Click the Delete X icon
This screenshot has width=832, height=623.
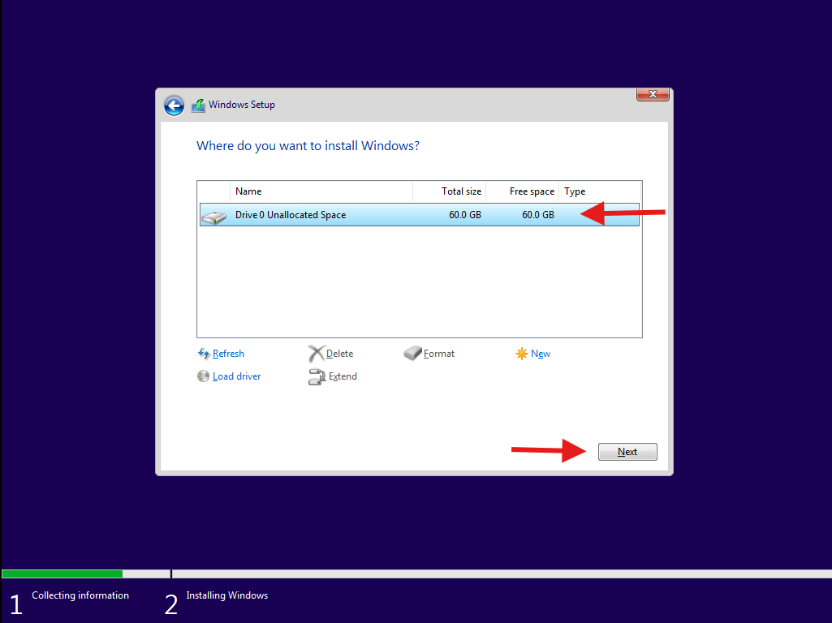(317, 354)
